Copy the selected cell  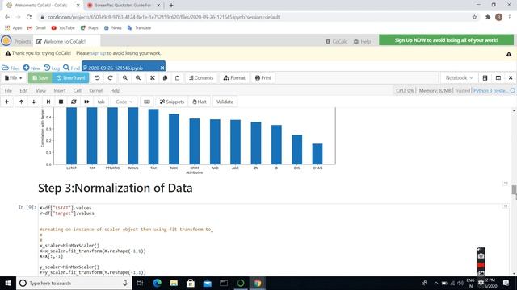(165, 78)
